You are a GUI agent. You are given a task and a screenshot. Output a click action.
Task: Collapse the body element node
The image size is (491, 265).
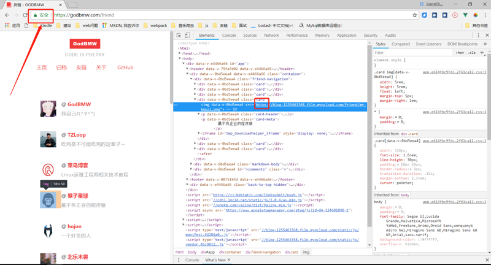click(180, 58)
